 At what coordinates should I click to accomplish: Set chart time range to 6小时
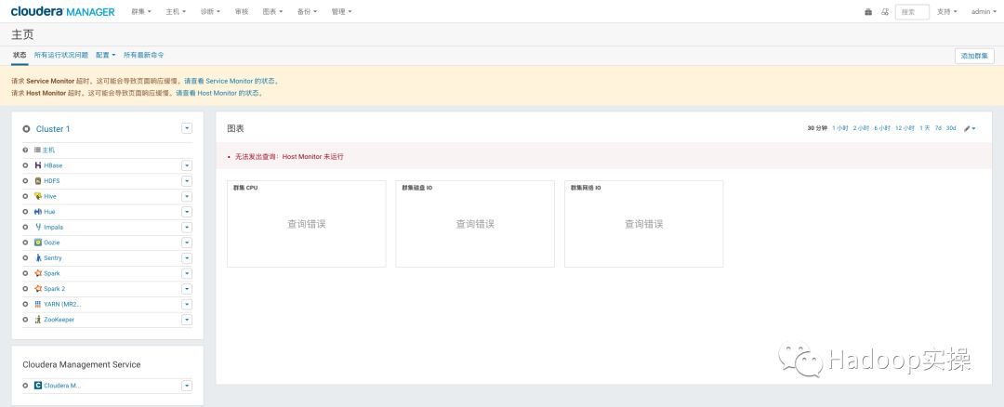point(882,128)
